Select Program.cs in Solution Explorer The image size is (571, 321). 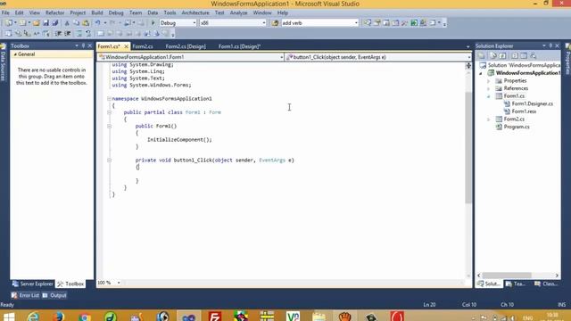517,127
